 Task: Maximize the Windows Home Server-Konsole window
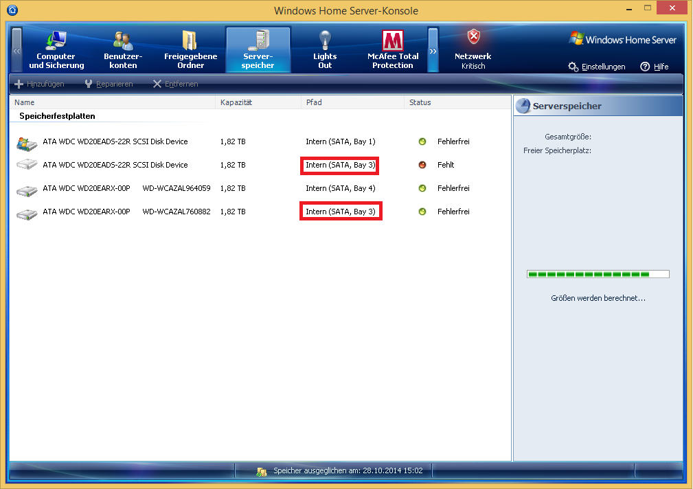(x=648, y=8)
